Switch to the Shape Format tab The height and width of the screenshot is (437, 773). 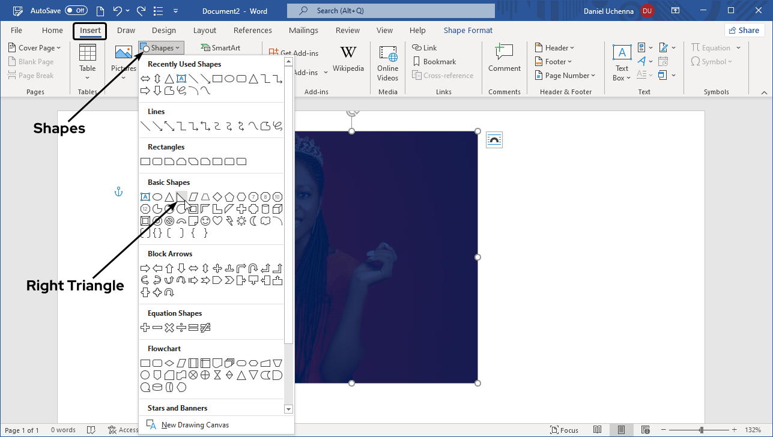coord(468,31)
